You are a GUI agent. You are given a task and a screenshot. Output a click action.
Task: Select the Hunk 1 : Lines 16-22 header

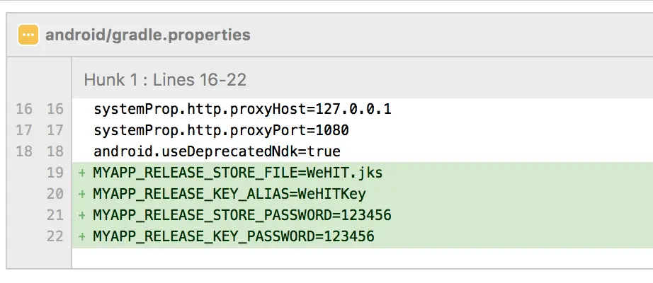point(165,79)
